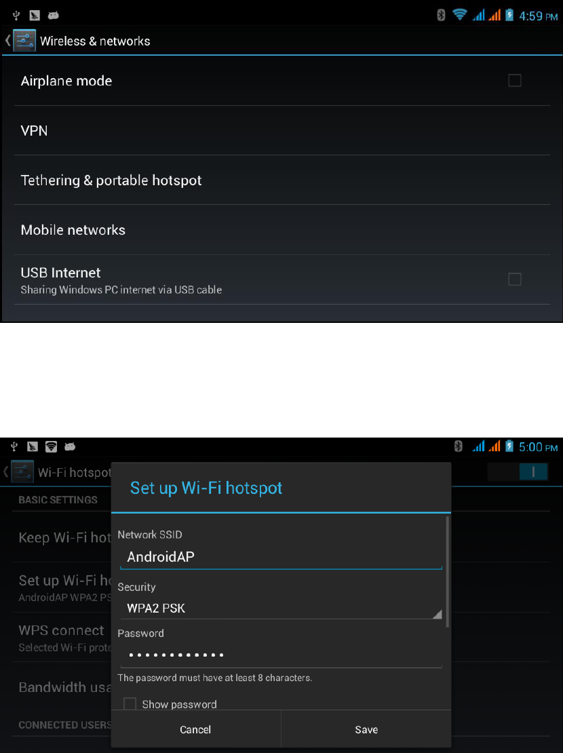This screenshot has height=753, width=563.
Task: Open Mobile networks settings
Action: [282, 230]
